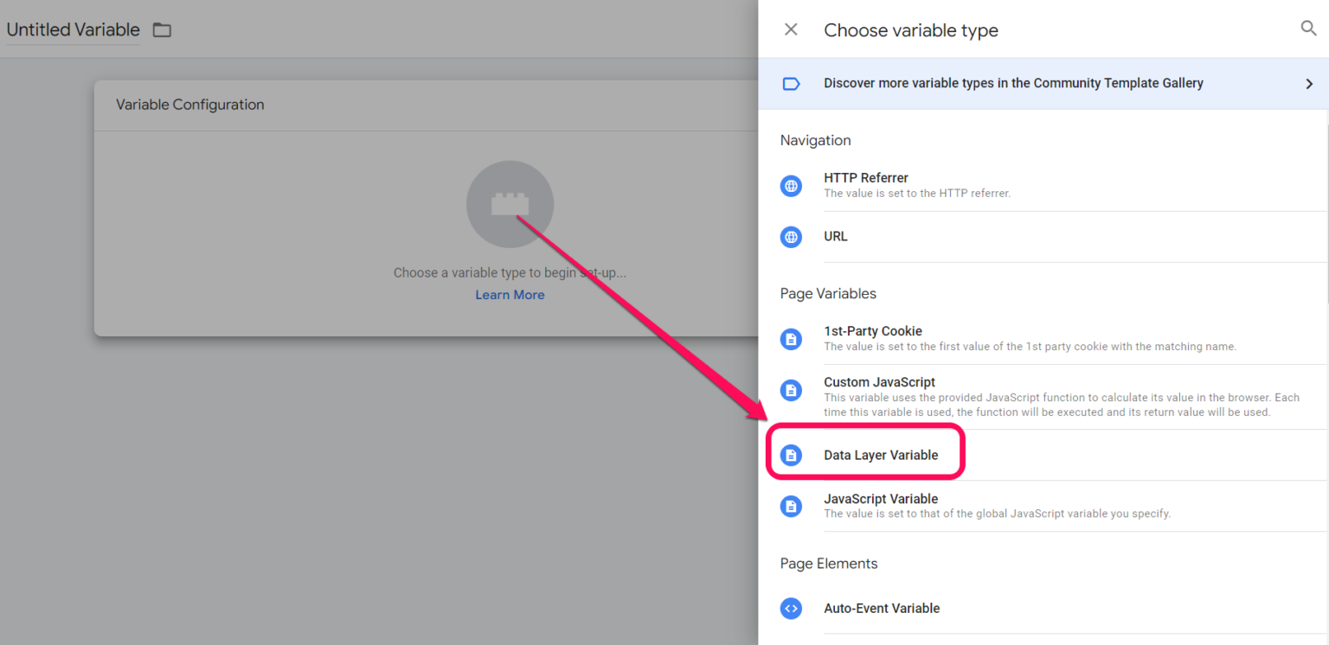
Task: Click the Custom JavaScript document icon
Action: coord(791,390)
